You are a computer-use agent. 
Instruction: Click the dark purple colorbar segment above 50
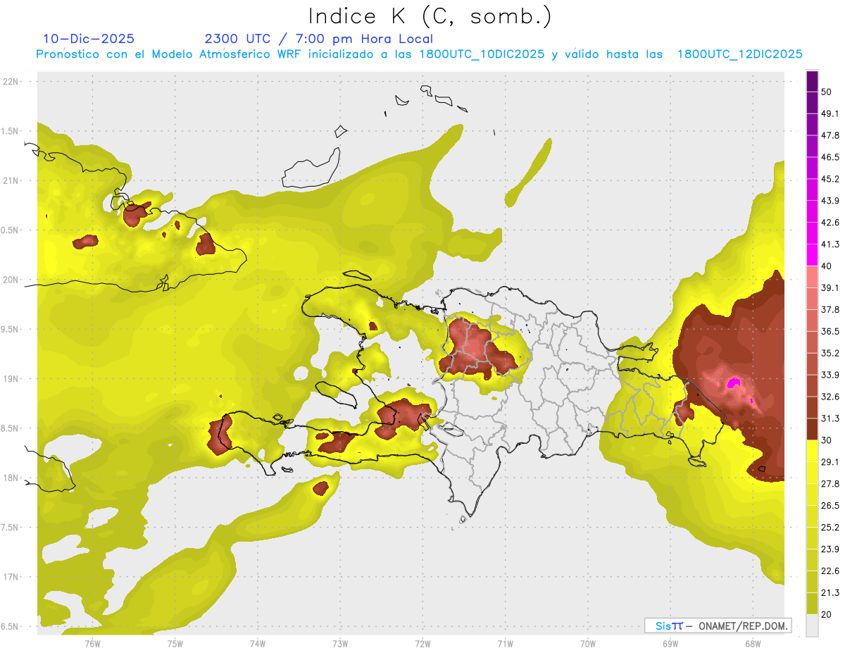[x=812, y=81]
